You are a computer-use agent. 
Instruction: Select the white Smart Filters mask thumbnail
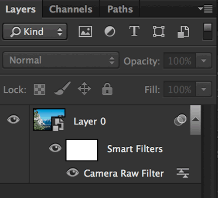click(82, 150)
